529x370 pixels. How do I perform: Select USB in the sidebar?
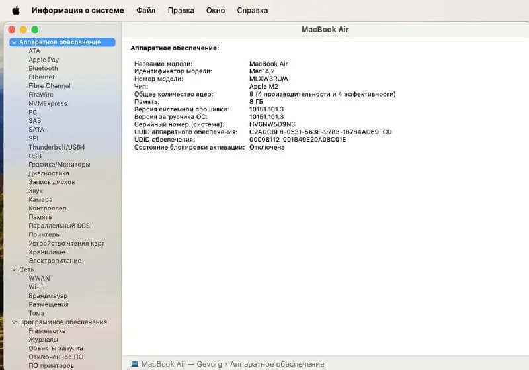click(x=35, y=156)
